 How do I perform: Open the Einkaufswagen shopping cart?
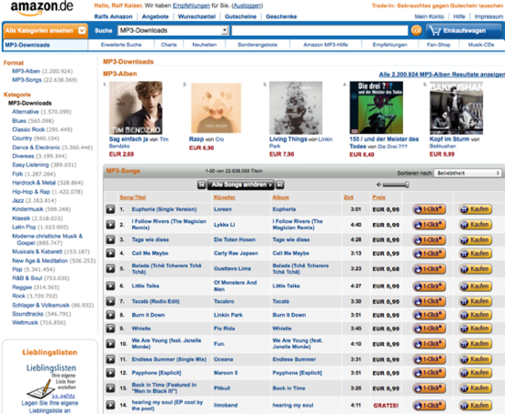464,30
